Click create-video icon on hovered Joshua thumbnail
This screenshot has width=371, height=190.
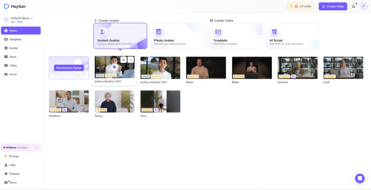123,60
